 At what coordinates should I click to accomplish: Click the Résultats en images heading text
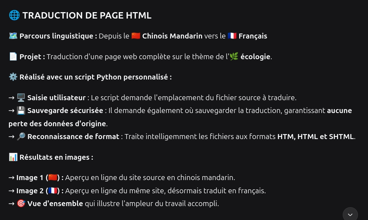[x=56, y=157]
